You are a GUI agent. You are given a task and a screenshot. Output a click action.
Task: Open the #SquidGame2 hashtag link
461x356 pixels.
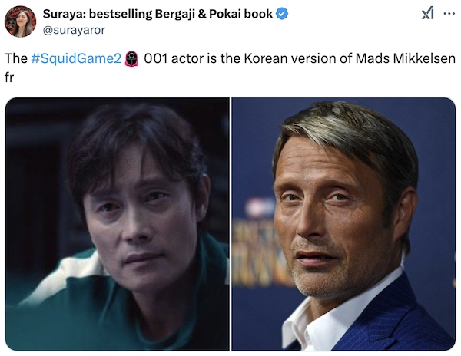point(76,58)
